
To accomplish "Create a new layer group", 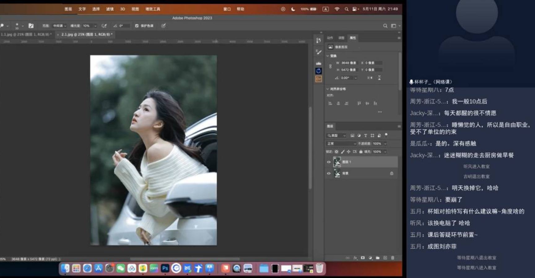I will pyautogui.click(x=378, y=258).
